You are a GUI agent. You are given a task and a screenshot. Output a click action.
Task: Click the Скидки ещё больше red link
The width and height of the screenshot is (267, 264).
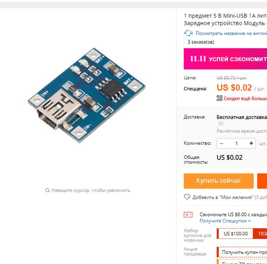tap(245, 98)
